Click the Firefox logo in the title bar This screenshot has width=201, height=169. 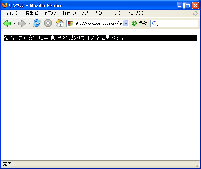point(5,5)
